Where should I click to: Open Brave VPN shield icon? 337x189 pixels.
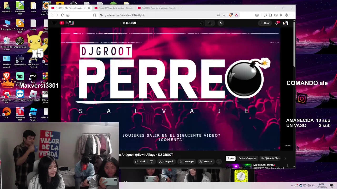tap(286, 15)
